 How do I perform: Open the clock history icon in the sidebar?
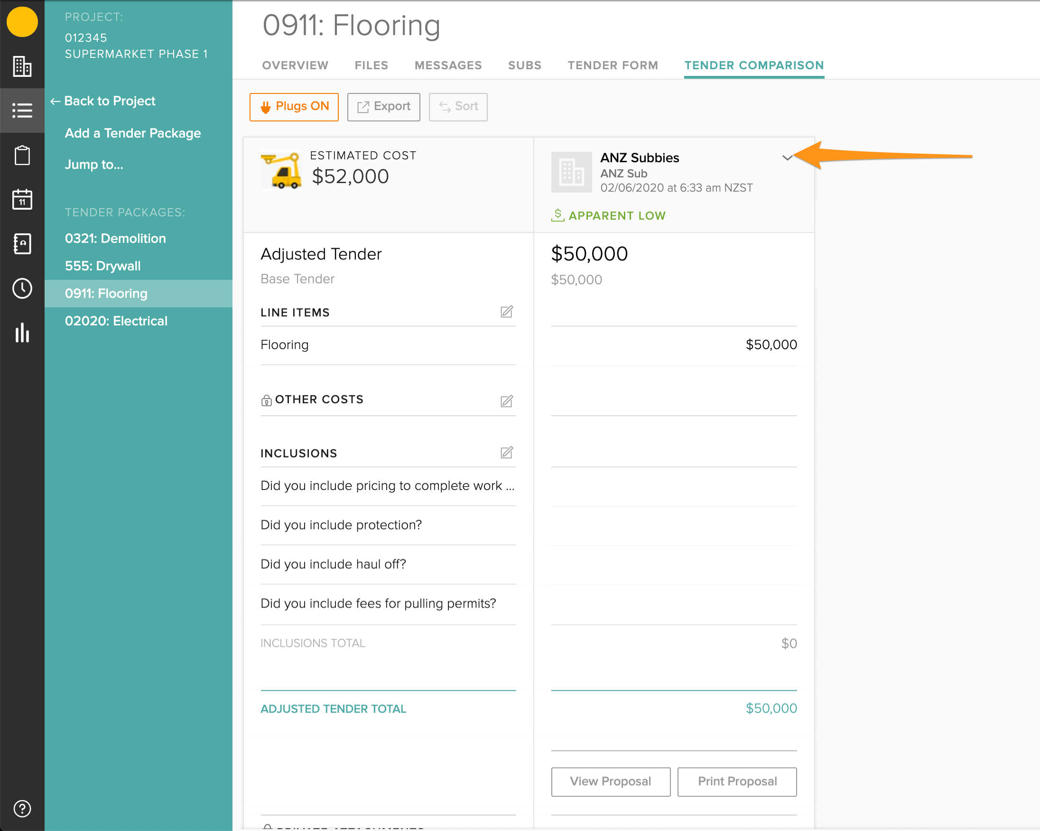tap(22, 288)
